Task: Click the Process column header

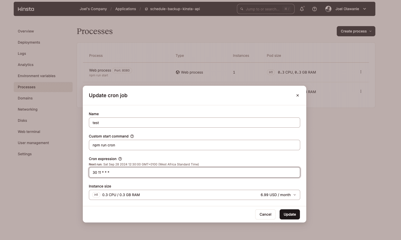Action: (96, 56)
